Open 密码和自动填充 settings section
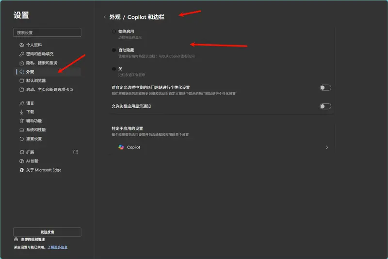The width and height of the screenshot is (388, 259). click(47, 54)
